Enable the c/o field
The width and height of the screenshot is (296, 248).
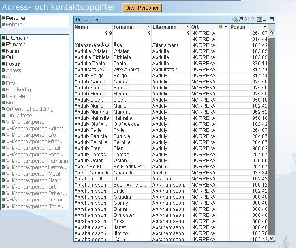8,76
